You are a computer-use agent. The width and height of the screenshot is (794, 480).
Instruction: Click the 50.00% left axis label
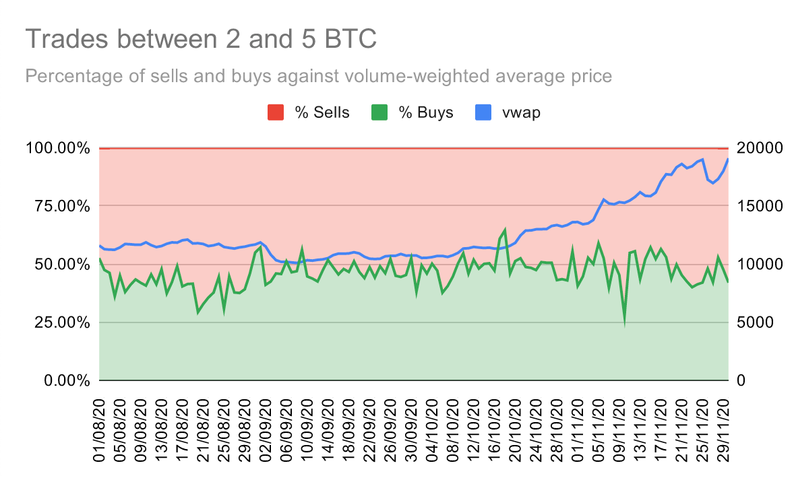click(x=62, y=264)
